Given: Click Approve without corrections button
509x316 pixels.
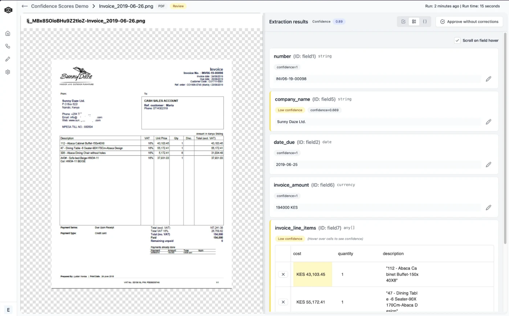Looking at the screenshot, I should point(469,21).
